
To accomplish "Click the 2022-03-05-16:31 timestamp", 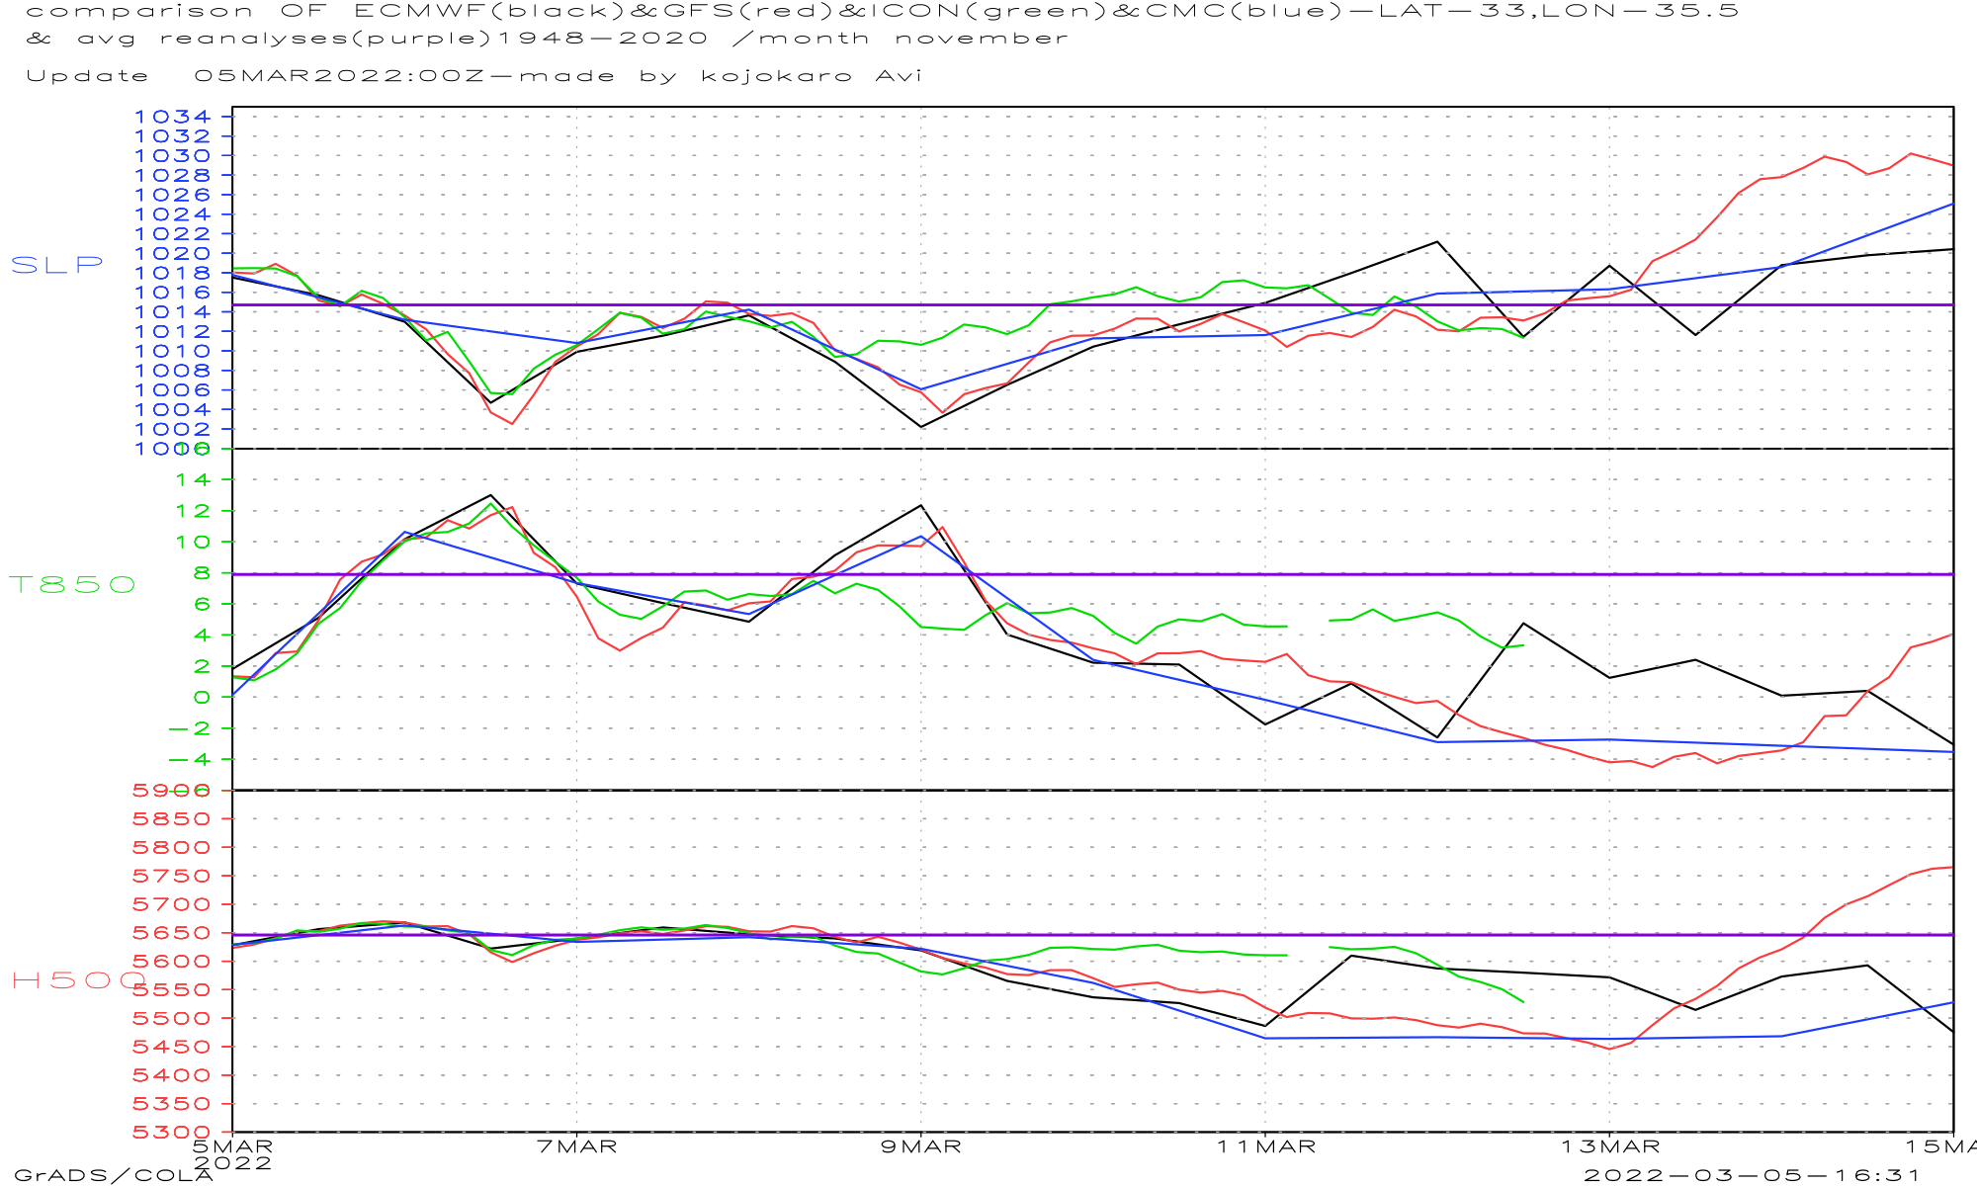I will (x=1752, y=1175).
